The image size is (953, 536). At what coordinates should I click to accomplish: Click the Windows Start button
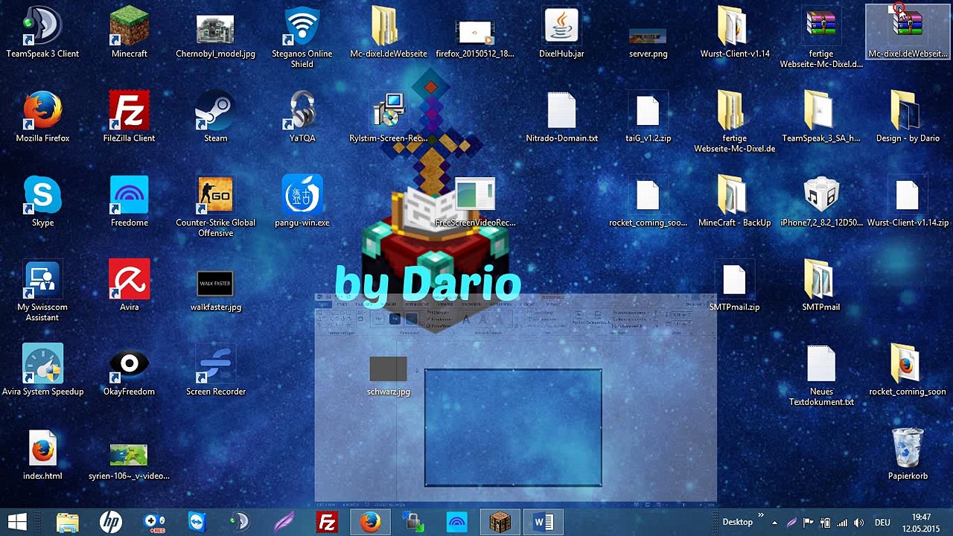(17, 523)
